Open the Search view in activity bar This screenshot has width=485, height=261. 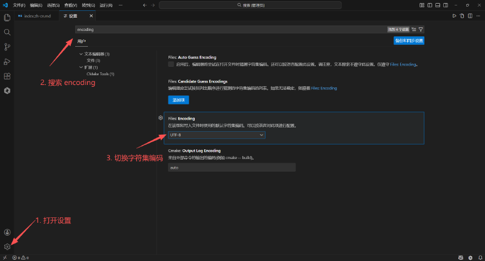[7, 32]
